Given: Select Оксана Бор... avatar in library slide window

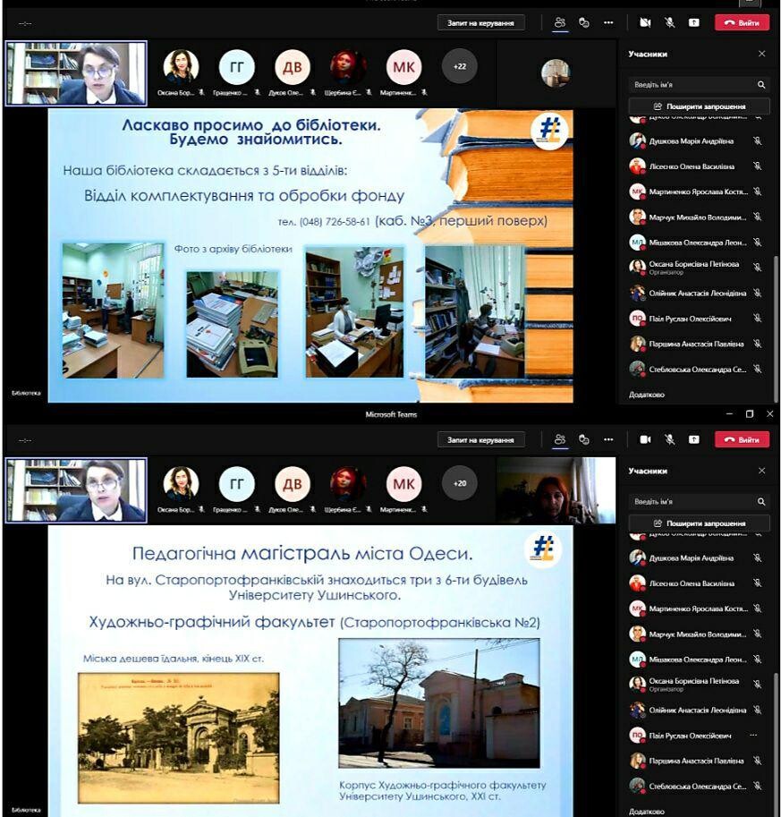Looking at the screenshot, I should pos(181,67).
